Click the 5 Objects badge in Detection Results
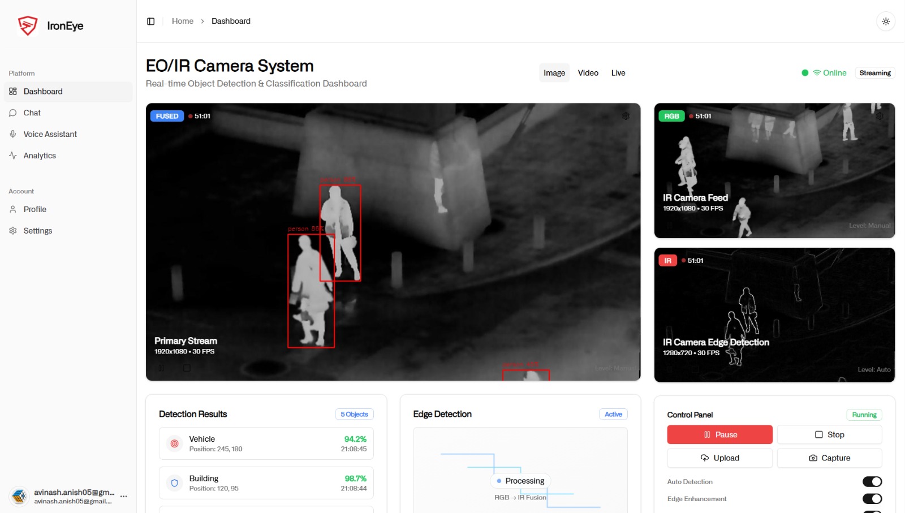Image resolution: width=905 pixels, height=513 pixels. click(354, 414)
